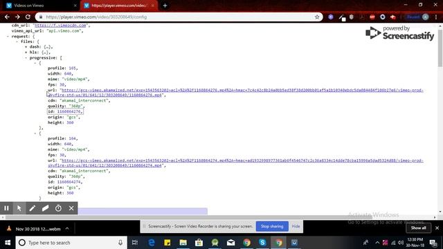The width and height of the screenshot is (443, 249).
Task: Reload the Vimeo config page
Action: [x=28, y=17]
